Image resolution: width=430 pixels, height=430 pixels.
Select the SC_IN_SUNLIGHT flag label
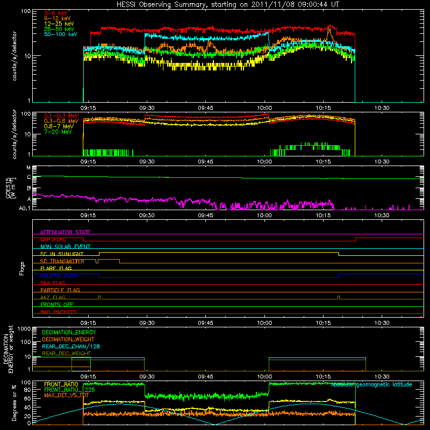pyautogui.click(x=62, y=254)
